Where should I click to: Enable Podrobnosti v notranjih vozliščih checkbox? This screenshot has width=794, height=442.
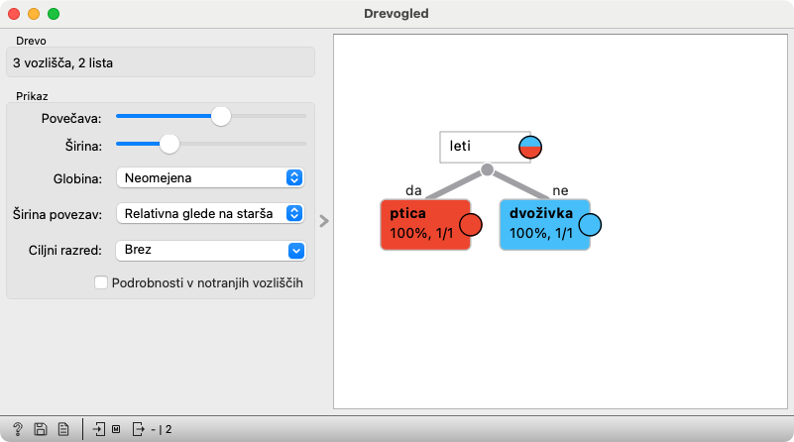[101, 282]
